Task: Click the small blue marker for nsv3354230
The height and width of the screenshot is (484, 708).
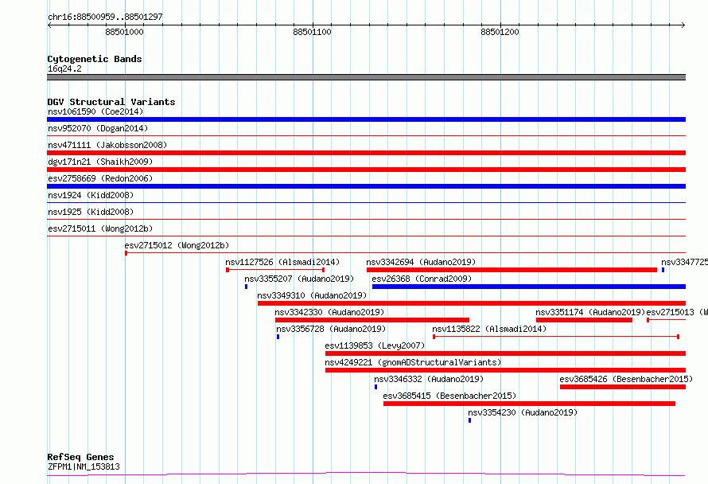Action: pos(469,420)
